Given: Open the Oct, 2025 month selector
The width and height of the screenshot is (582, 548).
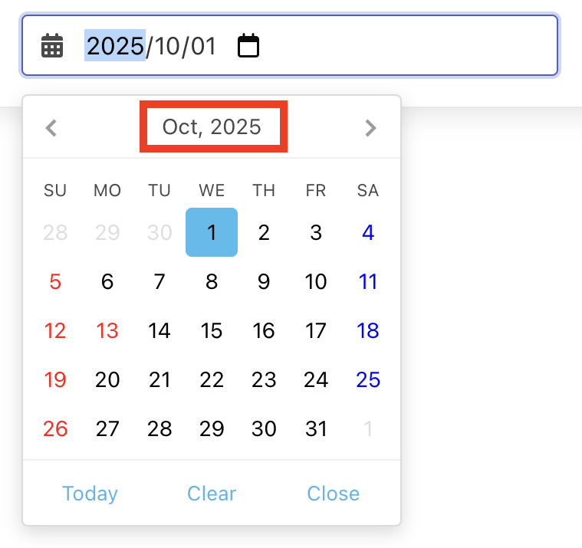Looking at the screenshot, I should 212,127.
